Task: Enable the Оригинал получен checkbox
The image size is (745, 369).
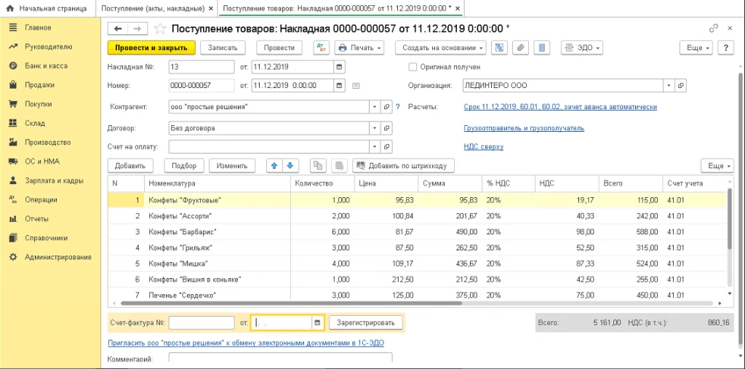Action: [x=413, y=67]
